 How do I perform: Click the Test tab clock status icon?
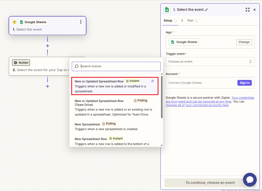tap(196, 21)
